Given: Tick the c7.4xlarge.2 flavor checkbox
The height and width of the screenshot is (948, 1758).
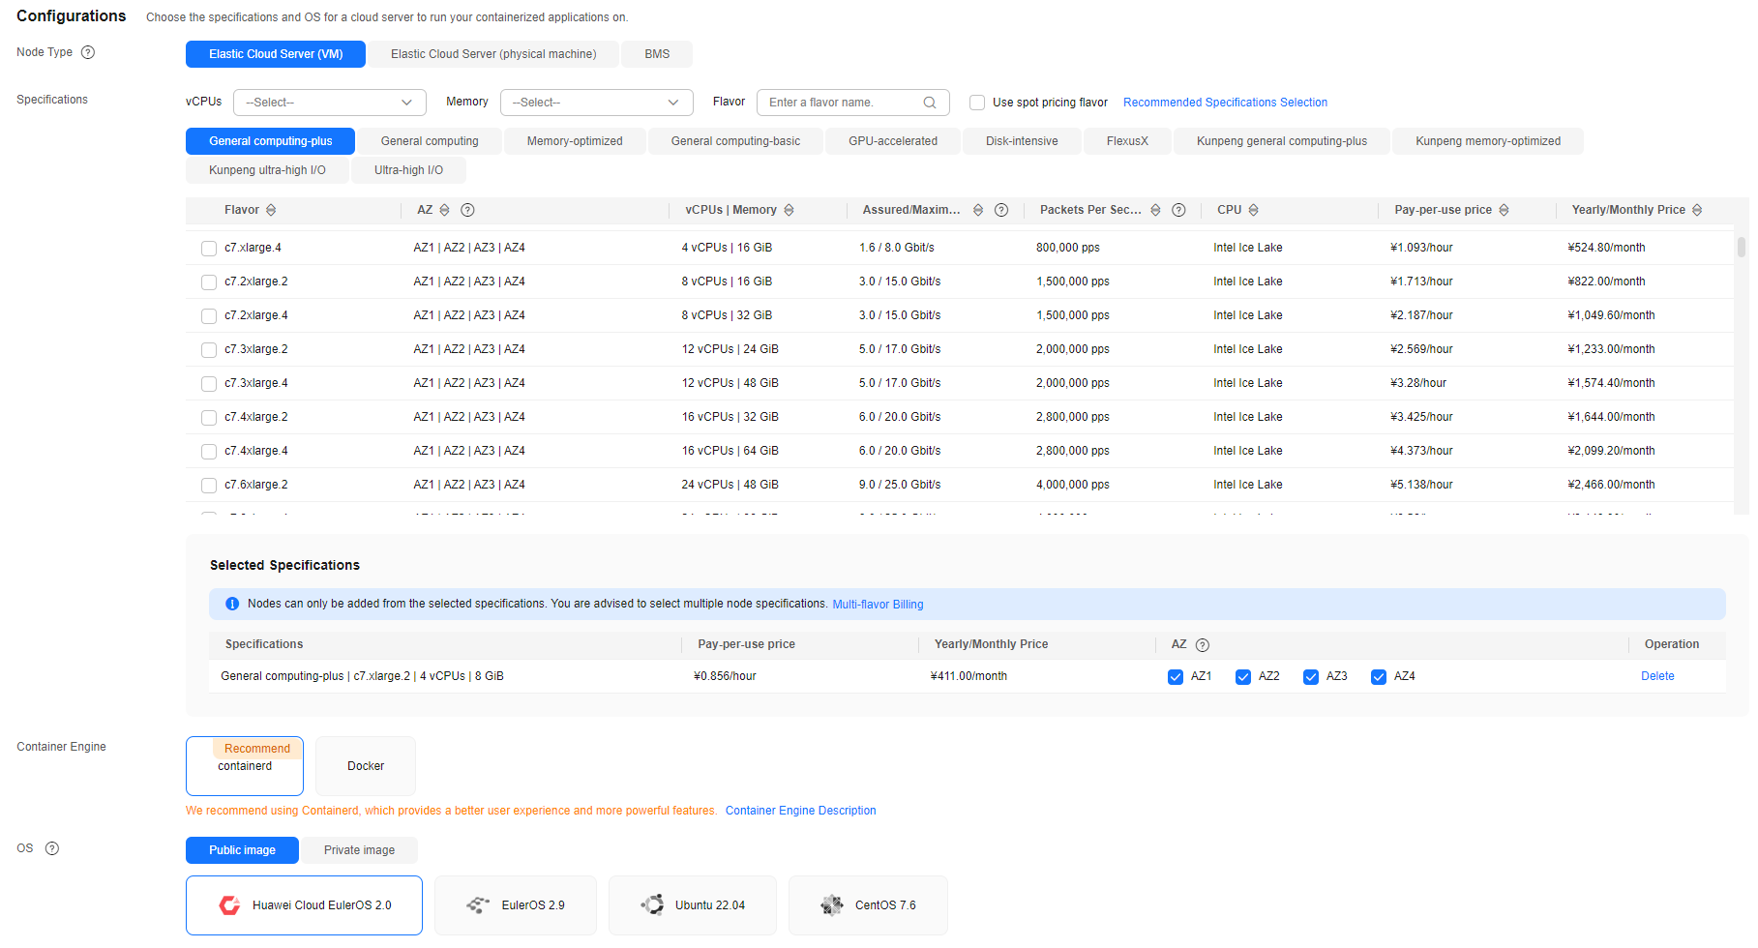Looking at the screenshot, I should click(209, 418).
